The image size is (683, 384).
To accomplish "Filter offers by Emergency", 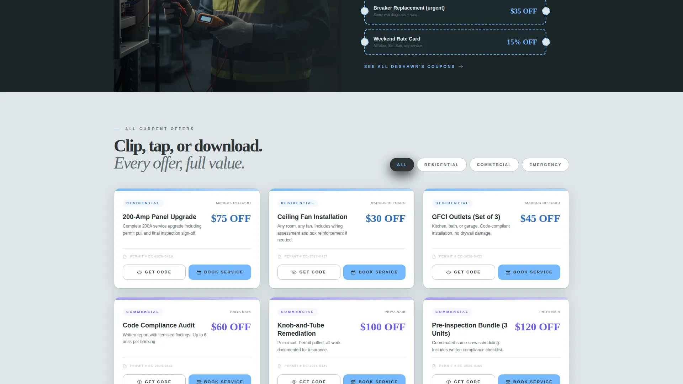I will tap(545, 165).
